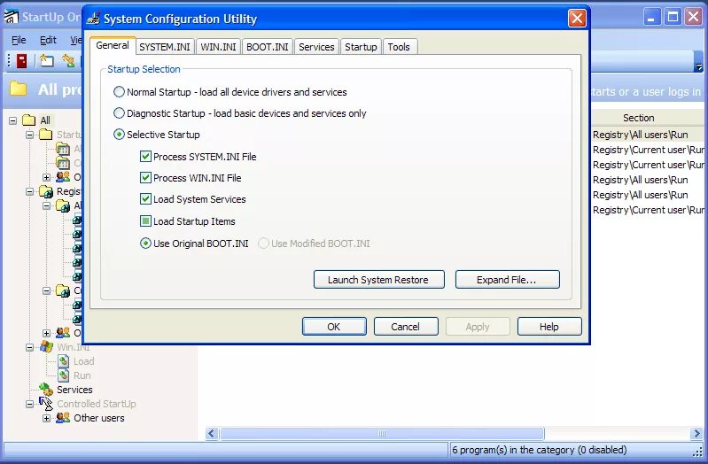Switch to the General tab
This screenshot has height=464, width=708.
[x=113, y=45]
